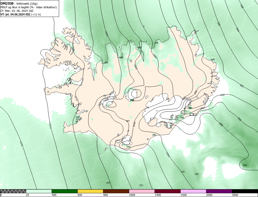Click the isobar label '988'
Viewport: 258px width, 197px height.
point(238,30)
